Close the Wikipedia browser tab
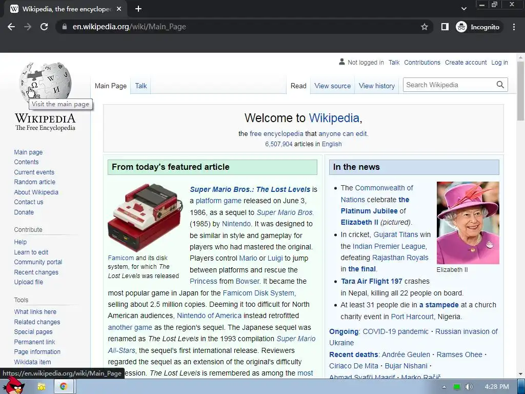 click(119, 9)
